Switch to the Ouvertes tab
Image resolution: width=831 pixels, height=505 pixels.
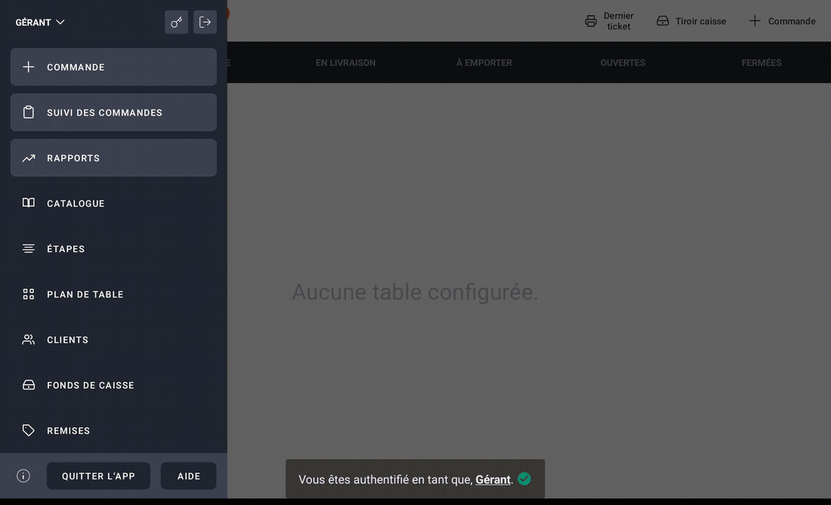(622, 63)
